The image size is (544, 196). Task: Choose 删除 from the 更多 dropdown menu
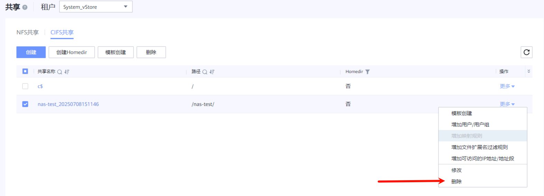457,182
